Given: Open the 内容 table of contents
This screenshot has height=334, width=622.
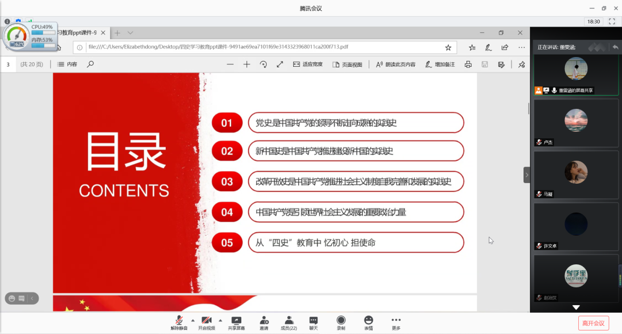Looking at the screenshot, I should (x=67, y=64).
